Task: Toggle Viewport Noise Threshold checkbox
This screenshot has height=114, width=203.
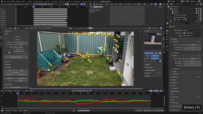Action: click(x=184, y=45)
